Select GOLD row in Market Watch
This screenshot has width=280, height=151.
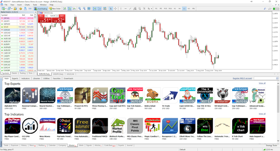click(x=17, y=27)
